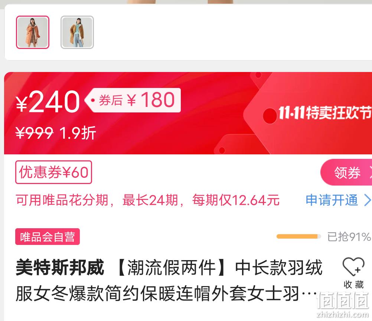Click the 已抢91% text label
This screenshot has height=321, width=372.
[x=349, y=237]
